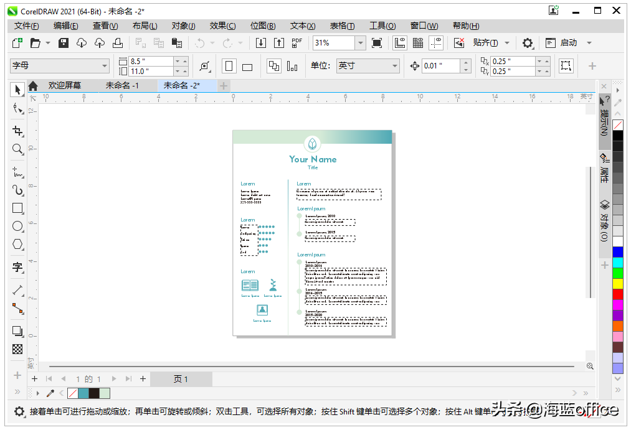Open the 效果(C) menu
631x430 pixels.
click(x=222, y=26)
